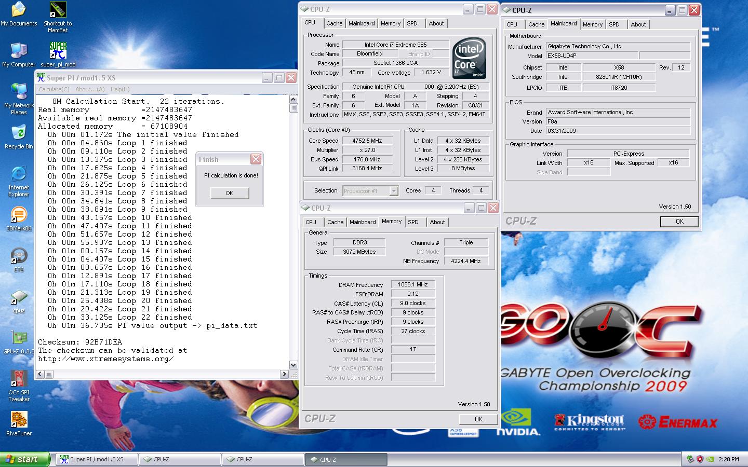Select Mainboard tab in CPU-Z CPU window
This screenshot has width=748, height=467.
pyautogui.click(x=362, y=23)
